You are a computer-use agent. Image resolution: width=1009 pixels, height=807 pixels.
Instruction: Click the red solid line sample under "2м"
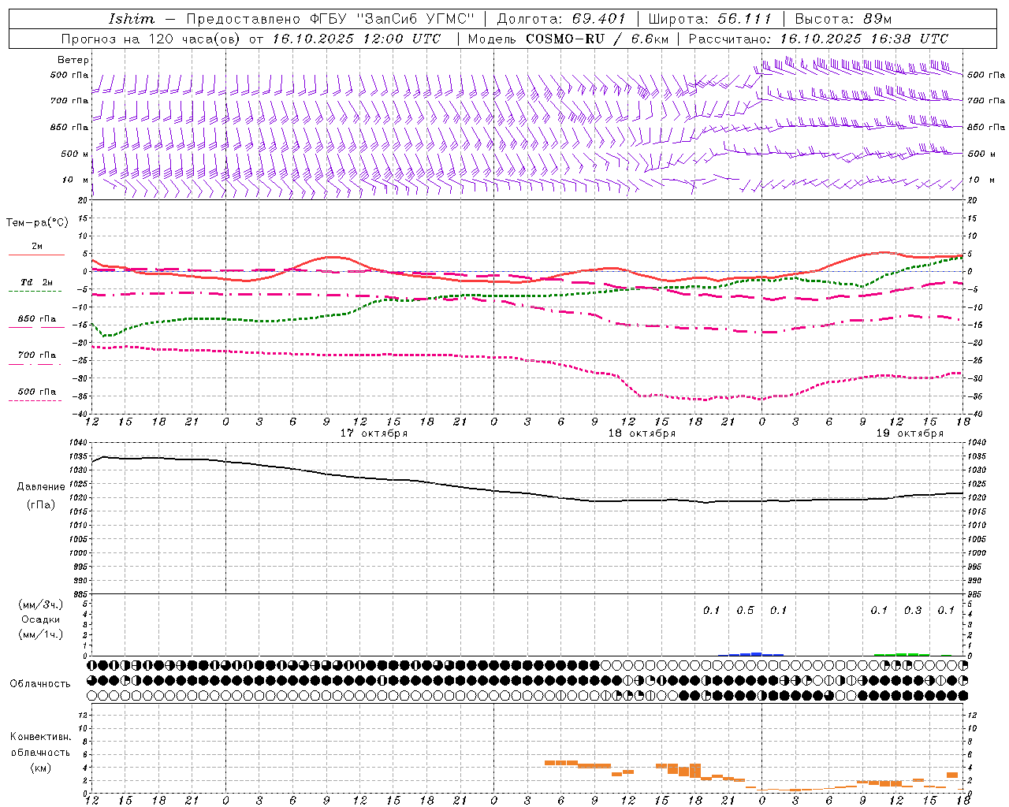point(36,255)
